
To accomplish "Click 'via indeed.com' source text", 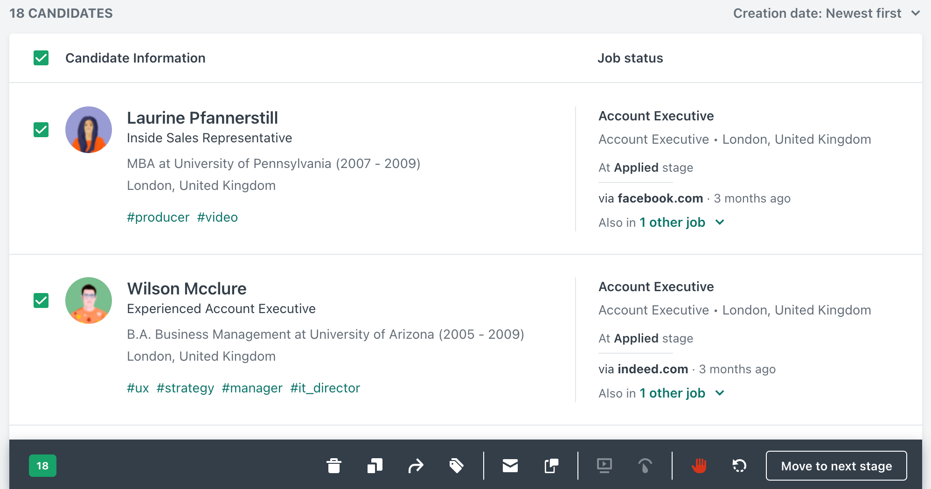I will click(x=643, y=369).
